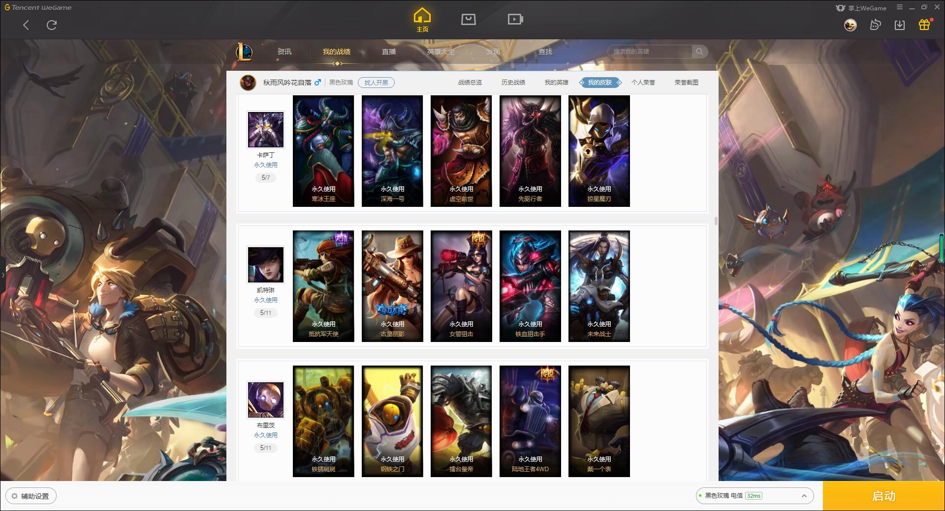Open 先驱行者 skin card
This screenshot has width=945, height=511.
point(530,151)
